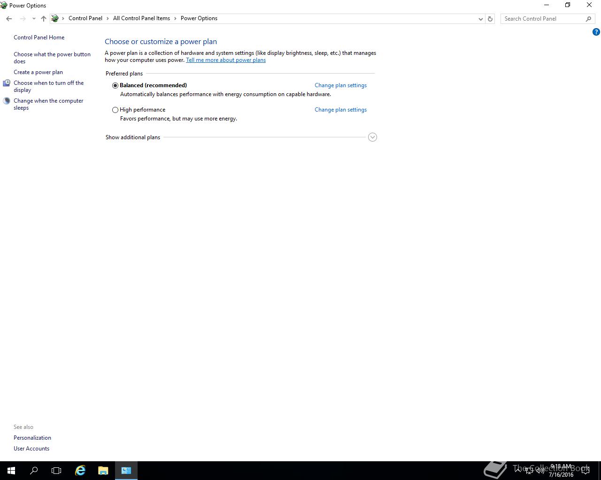Open Change plan settings for High performance

[340, 110]
